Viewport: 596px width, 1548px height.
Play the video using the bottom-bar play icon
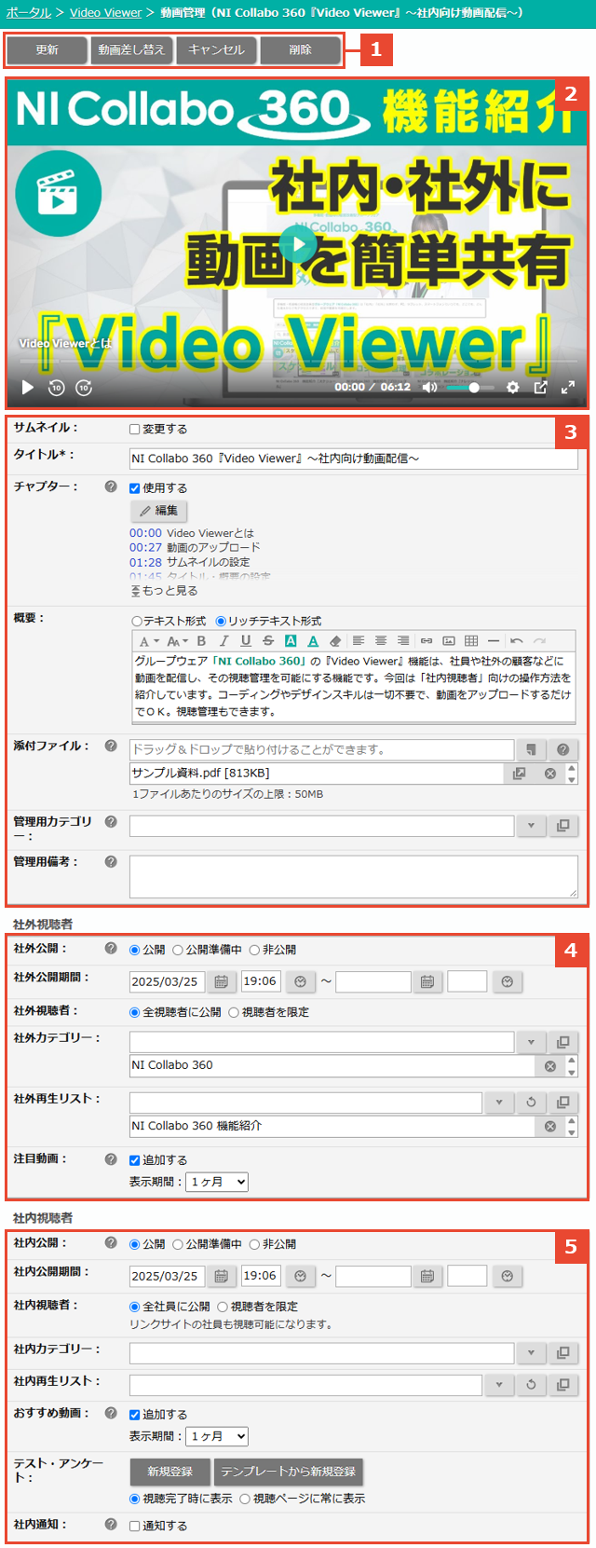(27, 387)
